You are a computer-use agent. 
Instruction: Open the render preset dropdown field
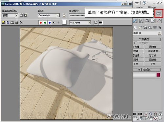(x=77, y=15)
